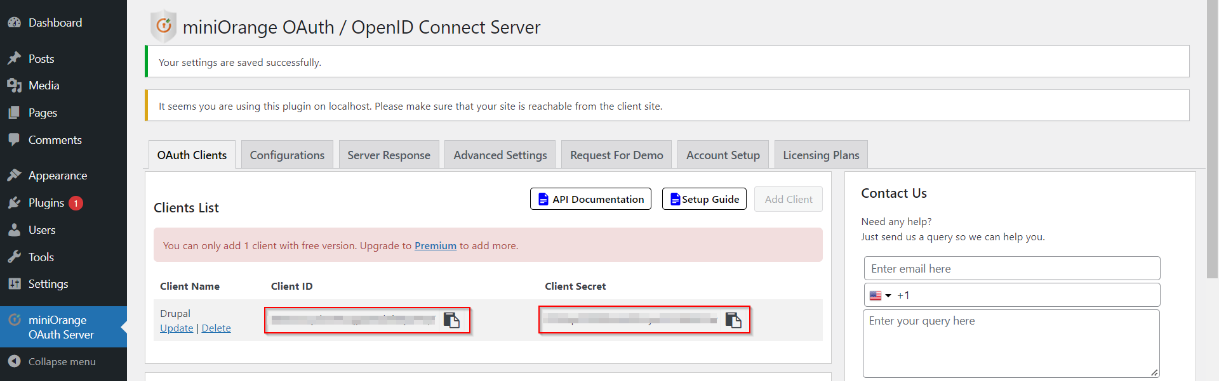Click the Appearance paintbrush icon
Viewport: 1219px width, 381px height.
click(x=15, y=176)
